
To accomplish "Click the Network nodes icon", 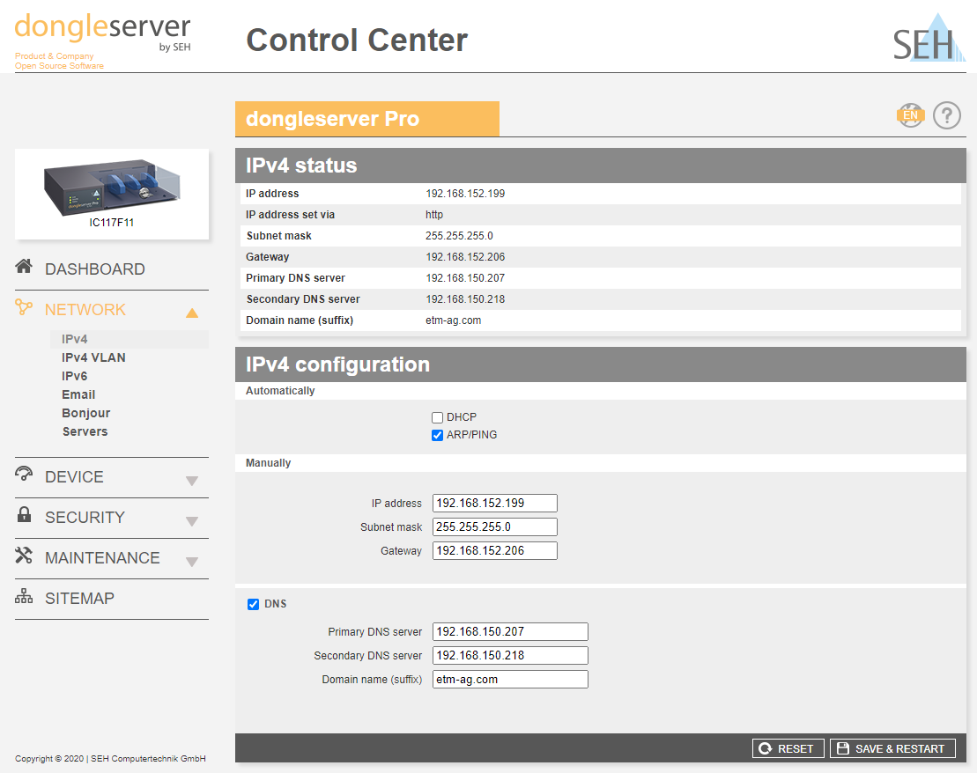I will pyautogui.click(x=24, y=307).
